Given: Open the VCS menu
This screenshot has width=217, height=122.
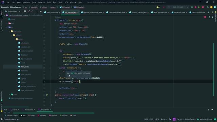Looking at the screenshot, I should [66, 2].
